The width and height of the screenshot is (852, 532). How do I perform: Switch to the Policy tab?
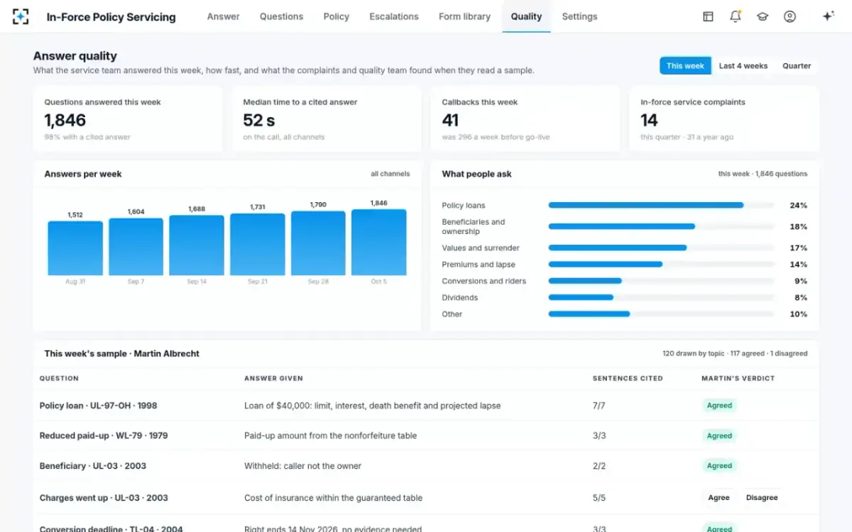(x=336, y=16)
